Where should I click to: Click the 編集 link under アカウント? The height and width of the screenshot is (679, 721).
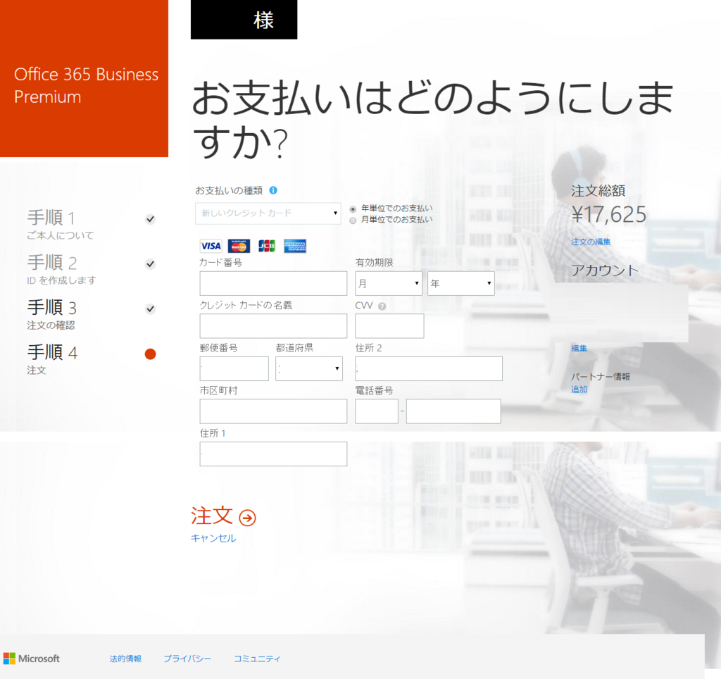(579, 348)
